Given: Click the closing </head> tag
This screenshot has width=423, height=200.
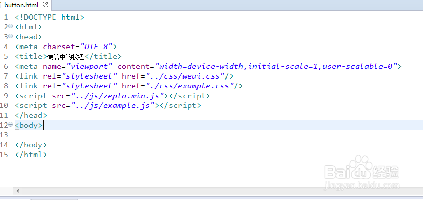Looking at the screenshot, I should [x=31, y=116].
